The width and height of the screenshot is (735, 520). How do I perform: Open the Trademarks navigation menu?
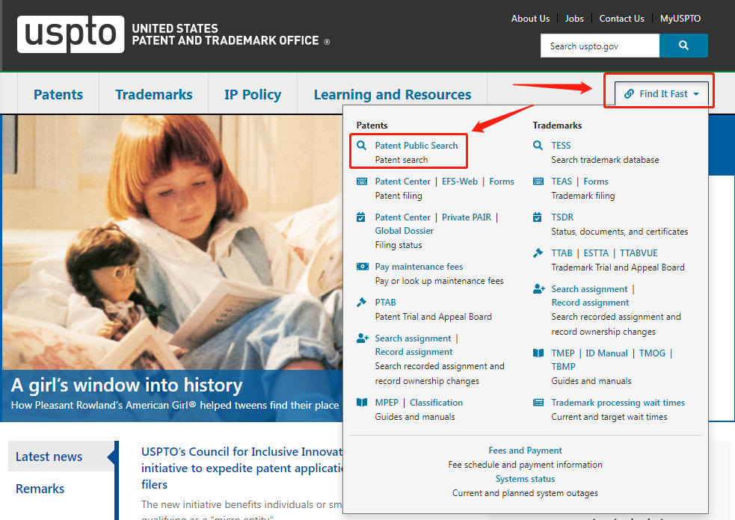[x=154, y=95]
